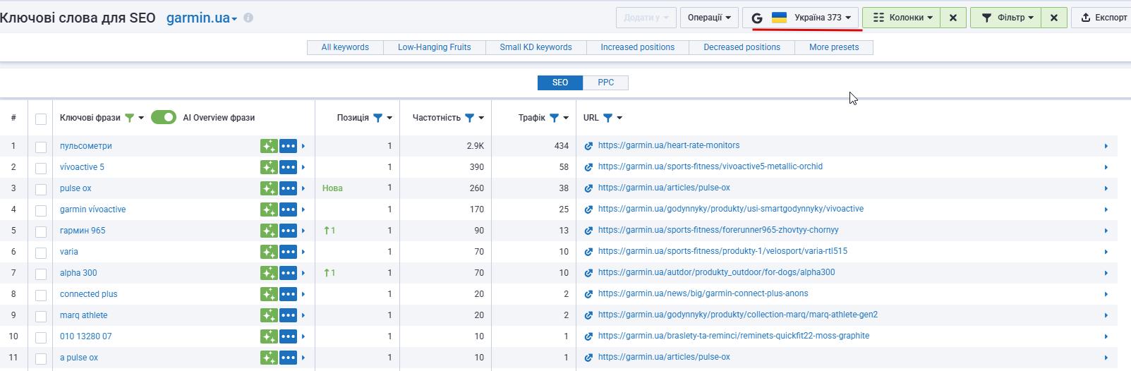Open the garmin.ua domain dropdown
The height and width of the screenshot is (371, 1131).
click(x=202, y=18)
